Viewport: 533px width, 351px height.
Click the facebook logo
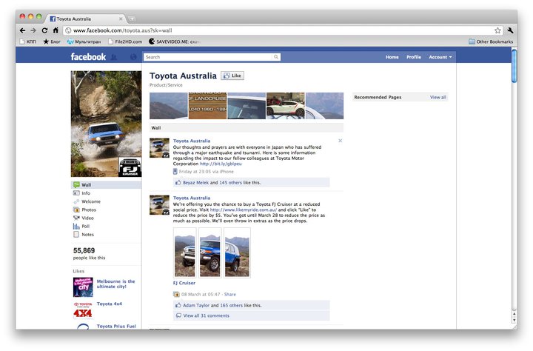click(88, 57)
